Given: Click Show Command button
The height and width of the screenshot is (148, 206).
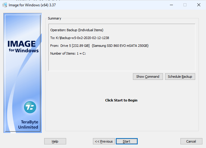Looking at the screenshot, I should point(148,77).
